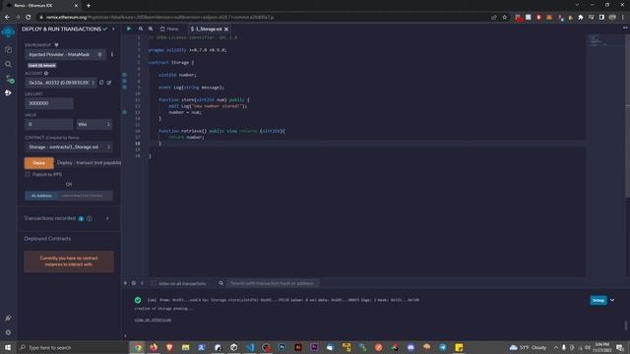Screen dimensions: 630x354
Task: Open the Remix home logo icon
Action: (x=8, y=31)
